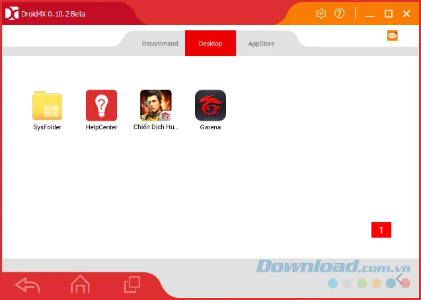Viewport: 421px width, 300px height.
Task: Show recent apps with the overview button
Action: coord(132,284)
